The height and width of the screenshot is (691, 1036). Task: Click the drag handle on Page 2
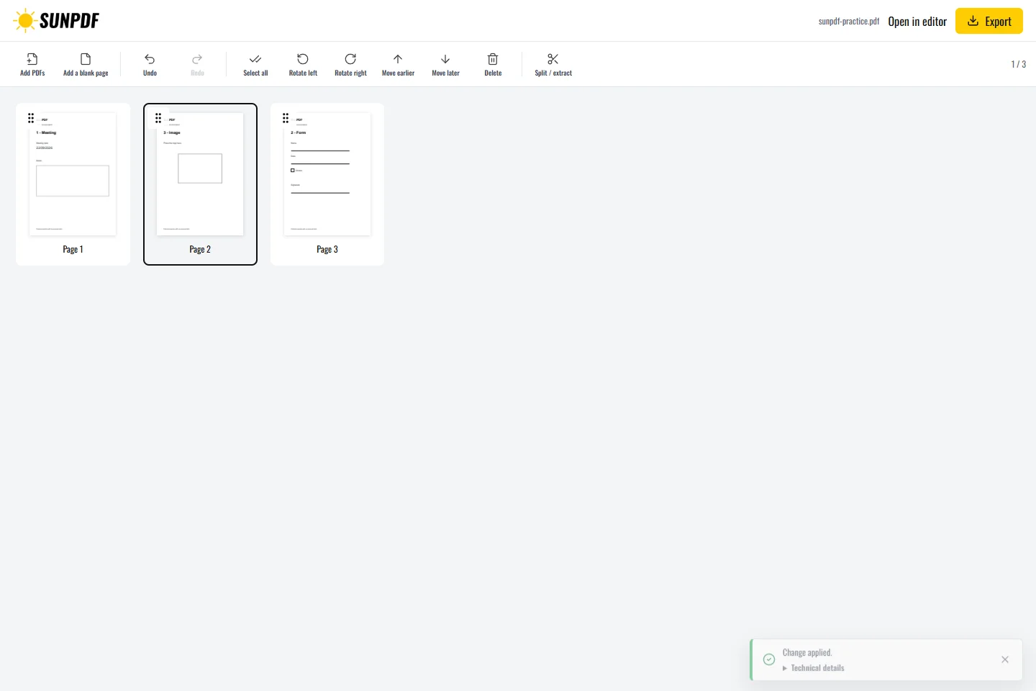click(158, 118)
